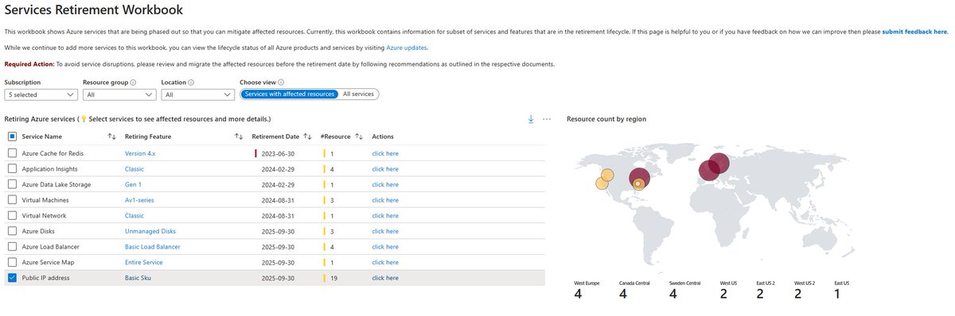The width and height of the screenshot is (955, 316).
Task: Click here action for Azure Cache for Redis
Action: pyautogui.click(x=385, y=153)
